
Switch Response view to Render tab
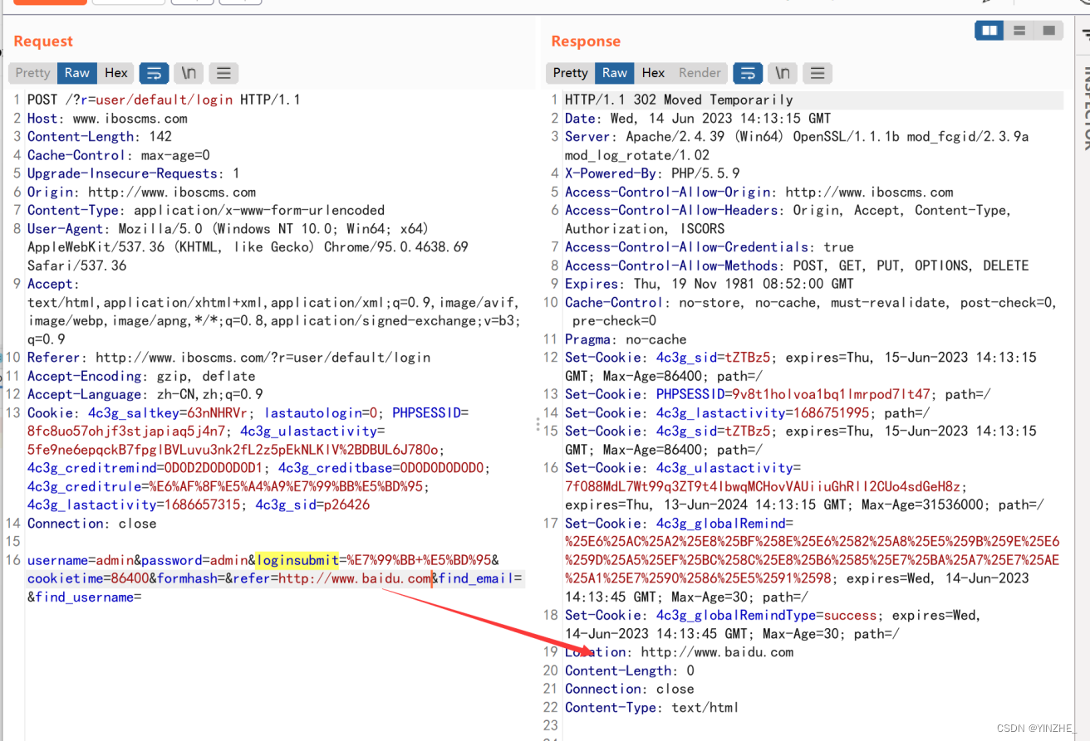(700, 73)
